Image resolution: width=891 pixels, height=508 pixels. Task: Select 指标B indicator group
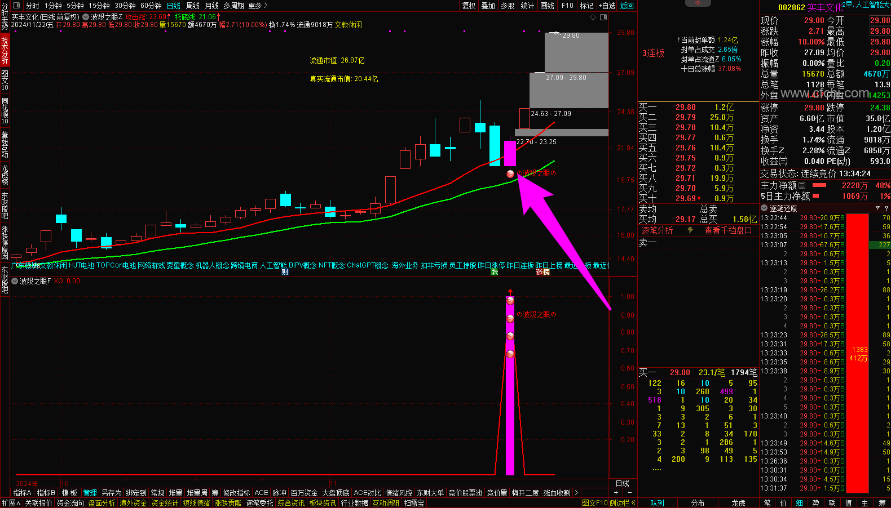click(46, 493)
